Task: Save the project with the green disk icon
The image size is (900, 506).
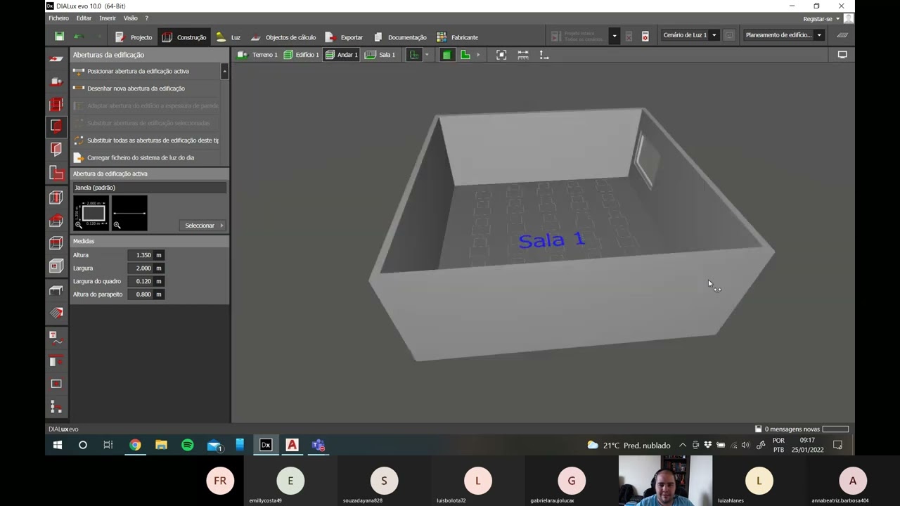Action: pyautogui.click(x=59, y=37)
